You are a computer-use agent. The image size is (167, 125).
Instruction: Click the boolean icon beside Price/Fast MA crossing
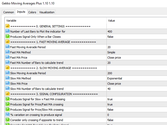point(7,104)
